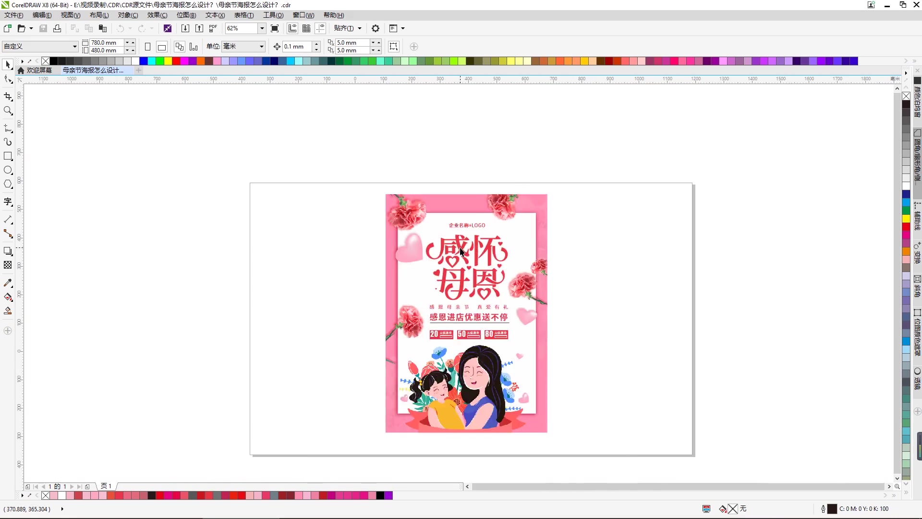Click the Publish to PDF icon
The height and width of the screenshot is (519, 922).
[213, 28]
